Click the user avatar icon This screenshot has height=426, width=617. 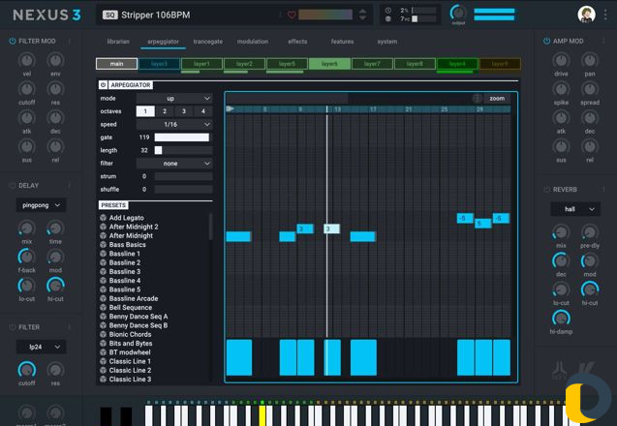(586, 15)
